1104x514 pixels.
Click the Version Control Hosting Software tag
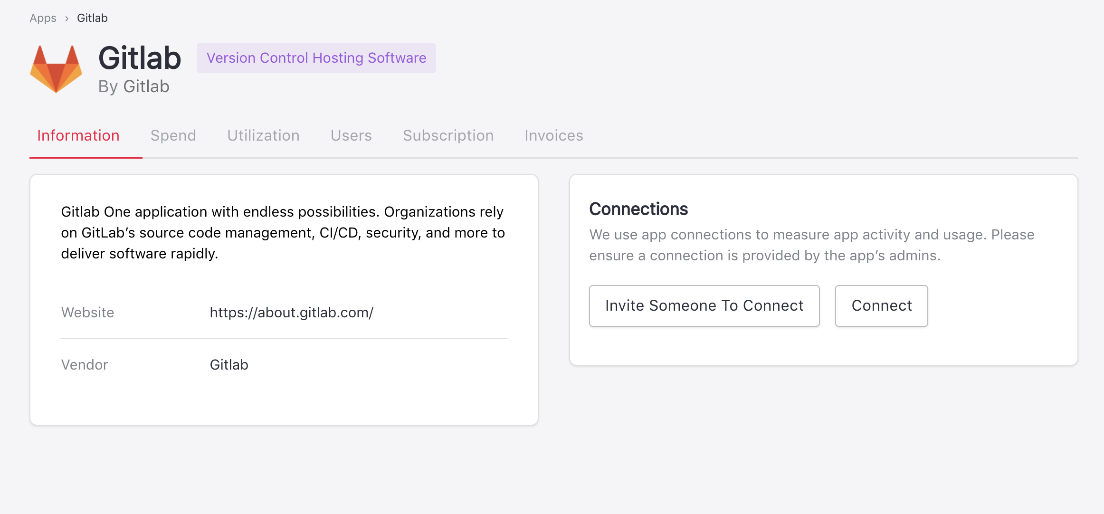[x=316, y=58]
